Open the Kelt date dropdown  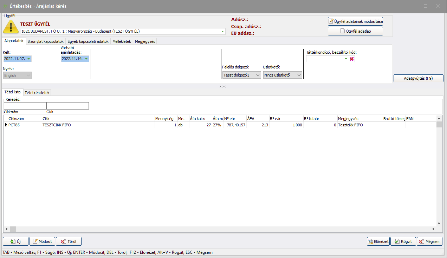tap(28, 59)
